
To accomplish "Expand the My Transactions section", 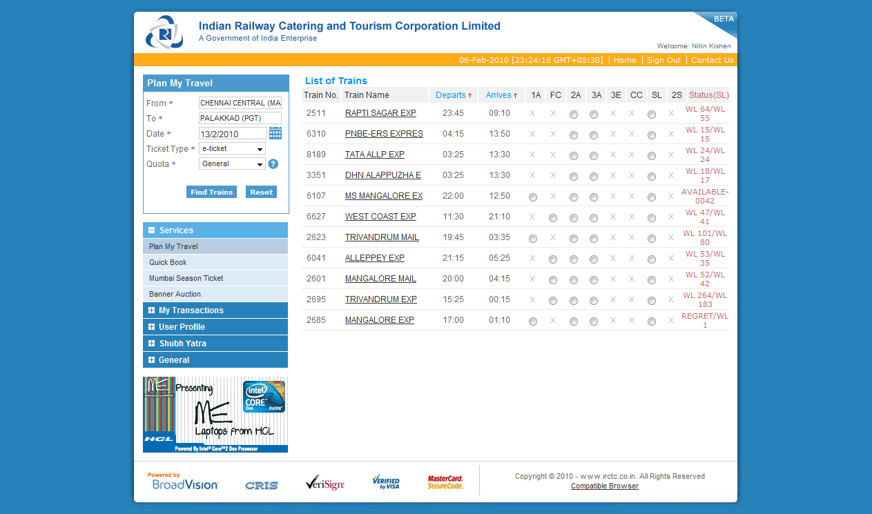I will point(215,310).
